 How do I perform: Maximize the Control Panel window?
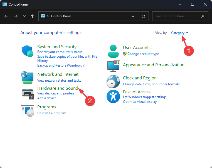[x=193, y=4]
